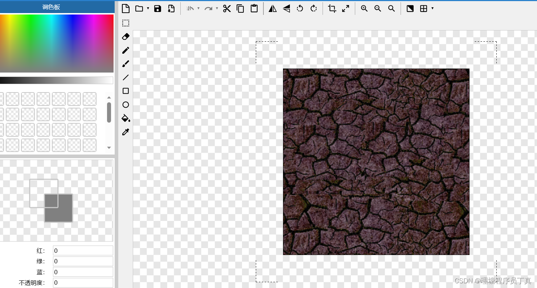This screenshot has width=537, height=288.
Task: Select the Ellipse shape tool
Action: [126, 105]
